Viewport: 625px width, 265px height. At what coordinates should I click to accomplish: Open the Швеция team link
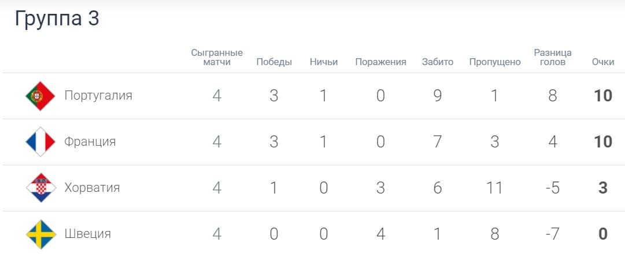click(87, 234)
